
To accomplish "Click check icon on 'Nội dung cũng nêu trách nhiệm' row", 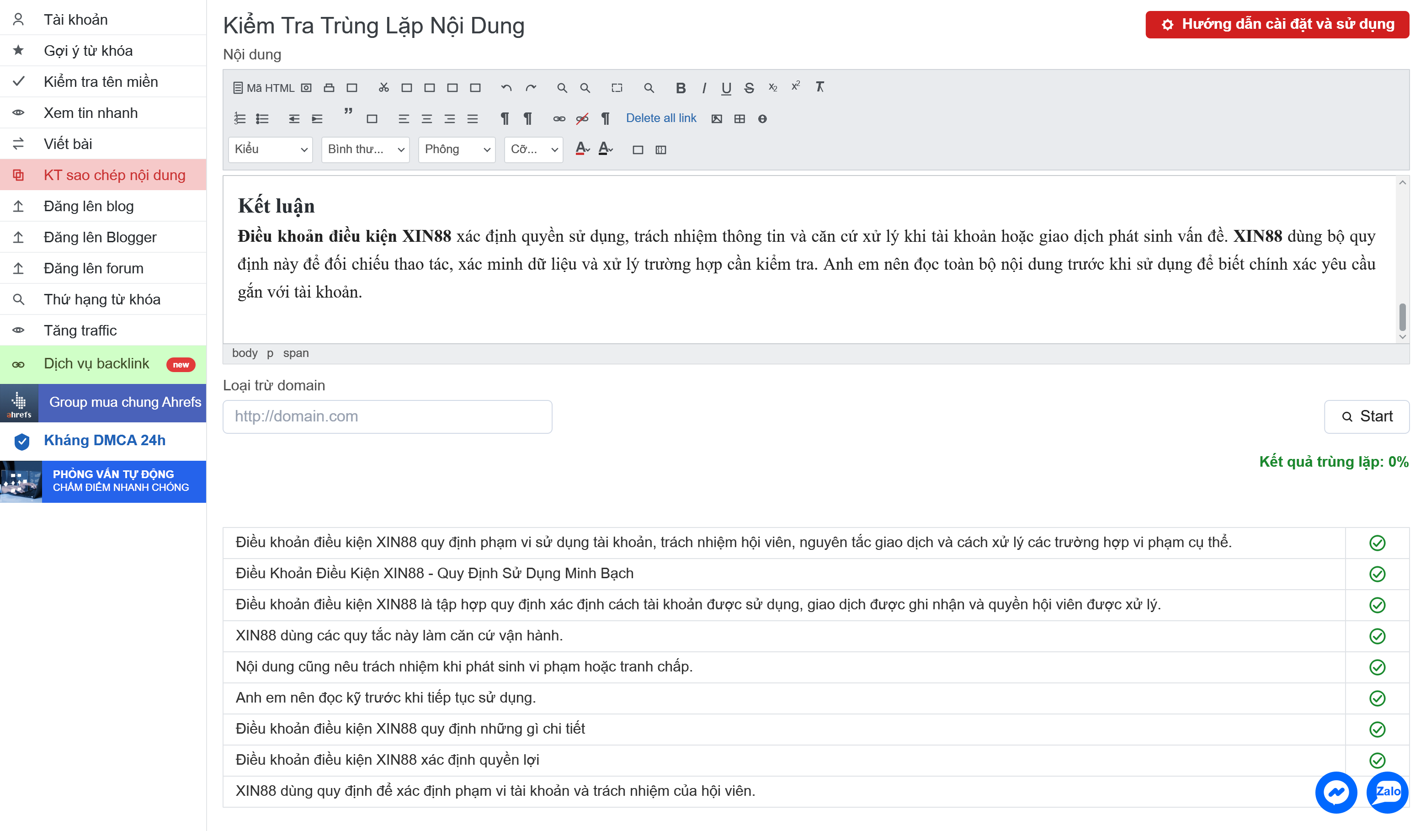I will 1378,667.
